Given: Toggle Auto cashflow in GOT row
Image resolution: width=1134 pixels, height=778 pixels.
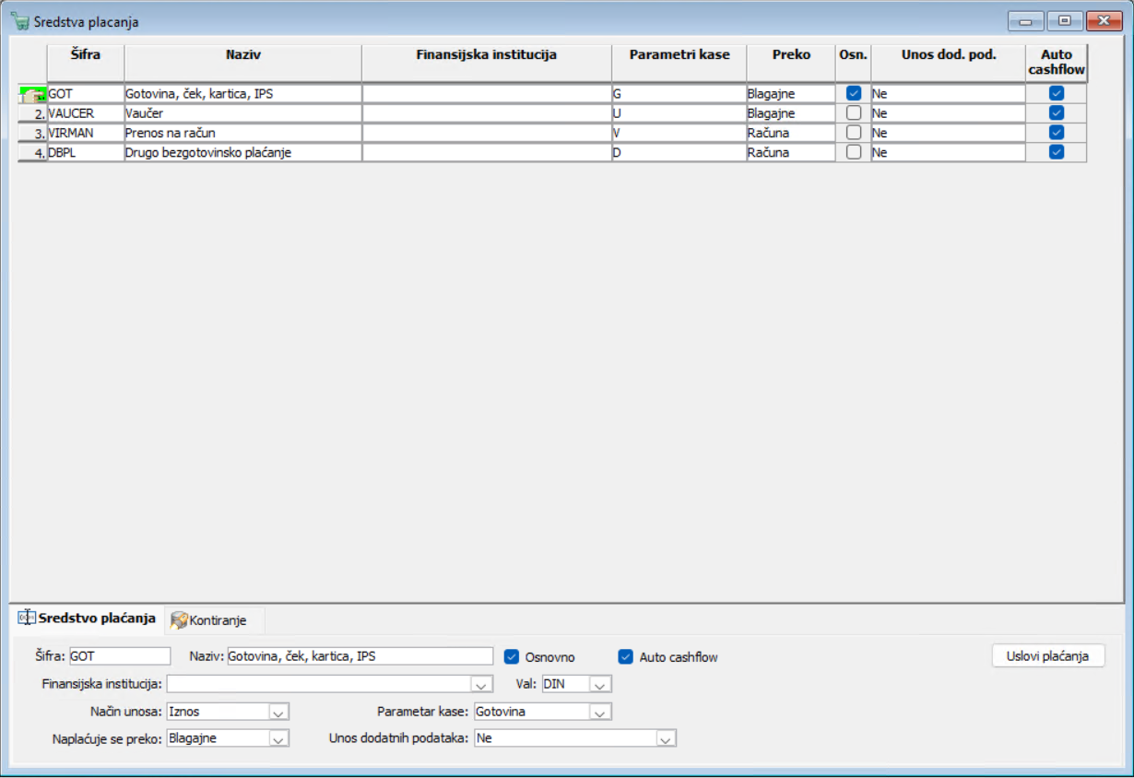Looking at the screenshot, I should (x=1057, y=93).
